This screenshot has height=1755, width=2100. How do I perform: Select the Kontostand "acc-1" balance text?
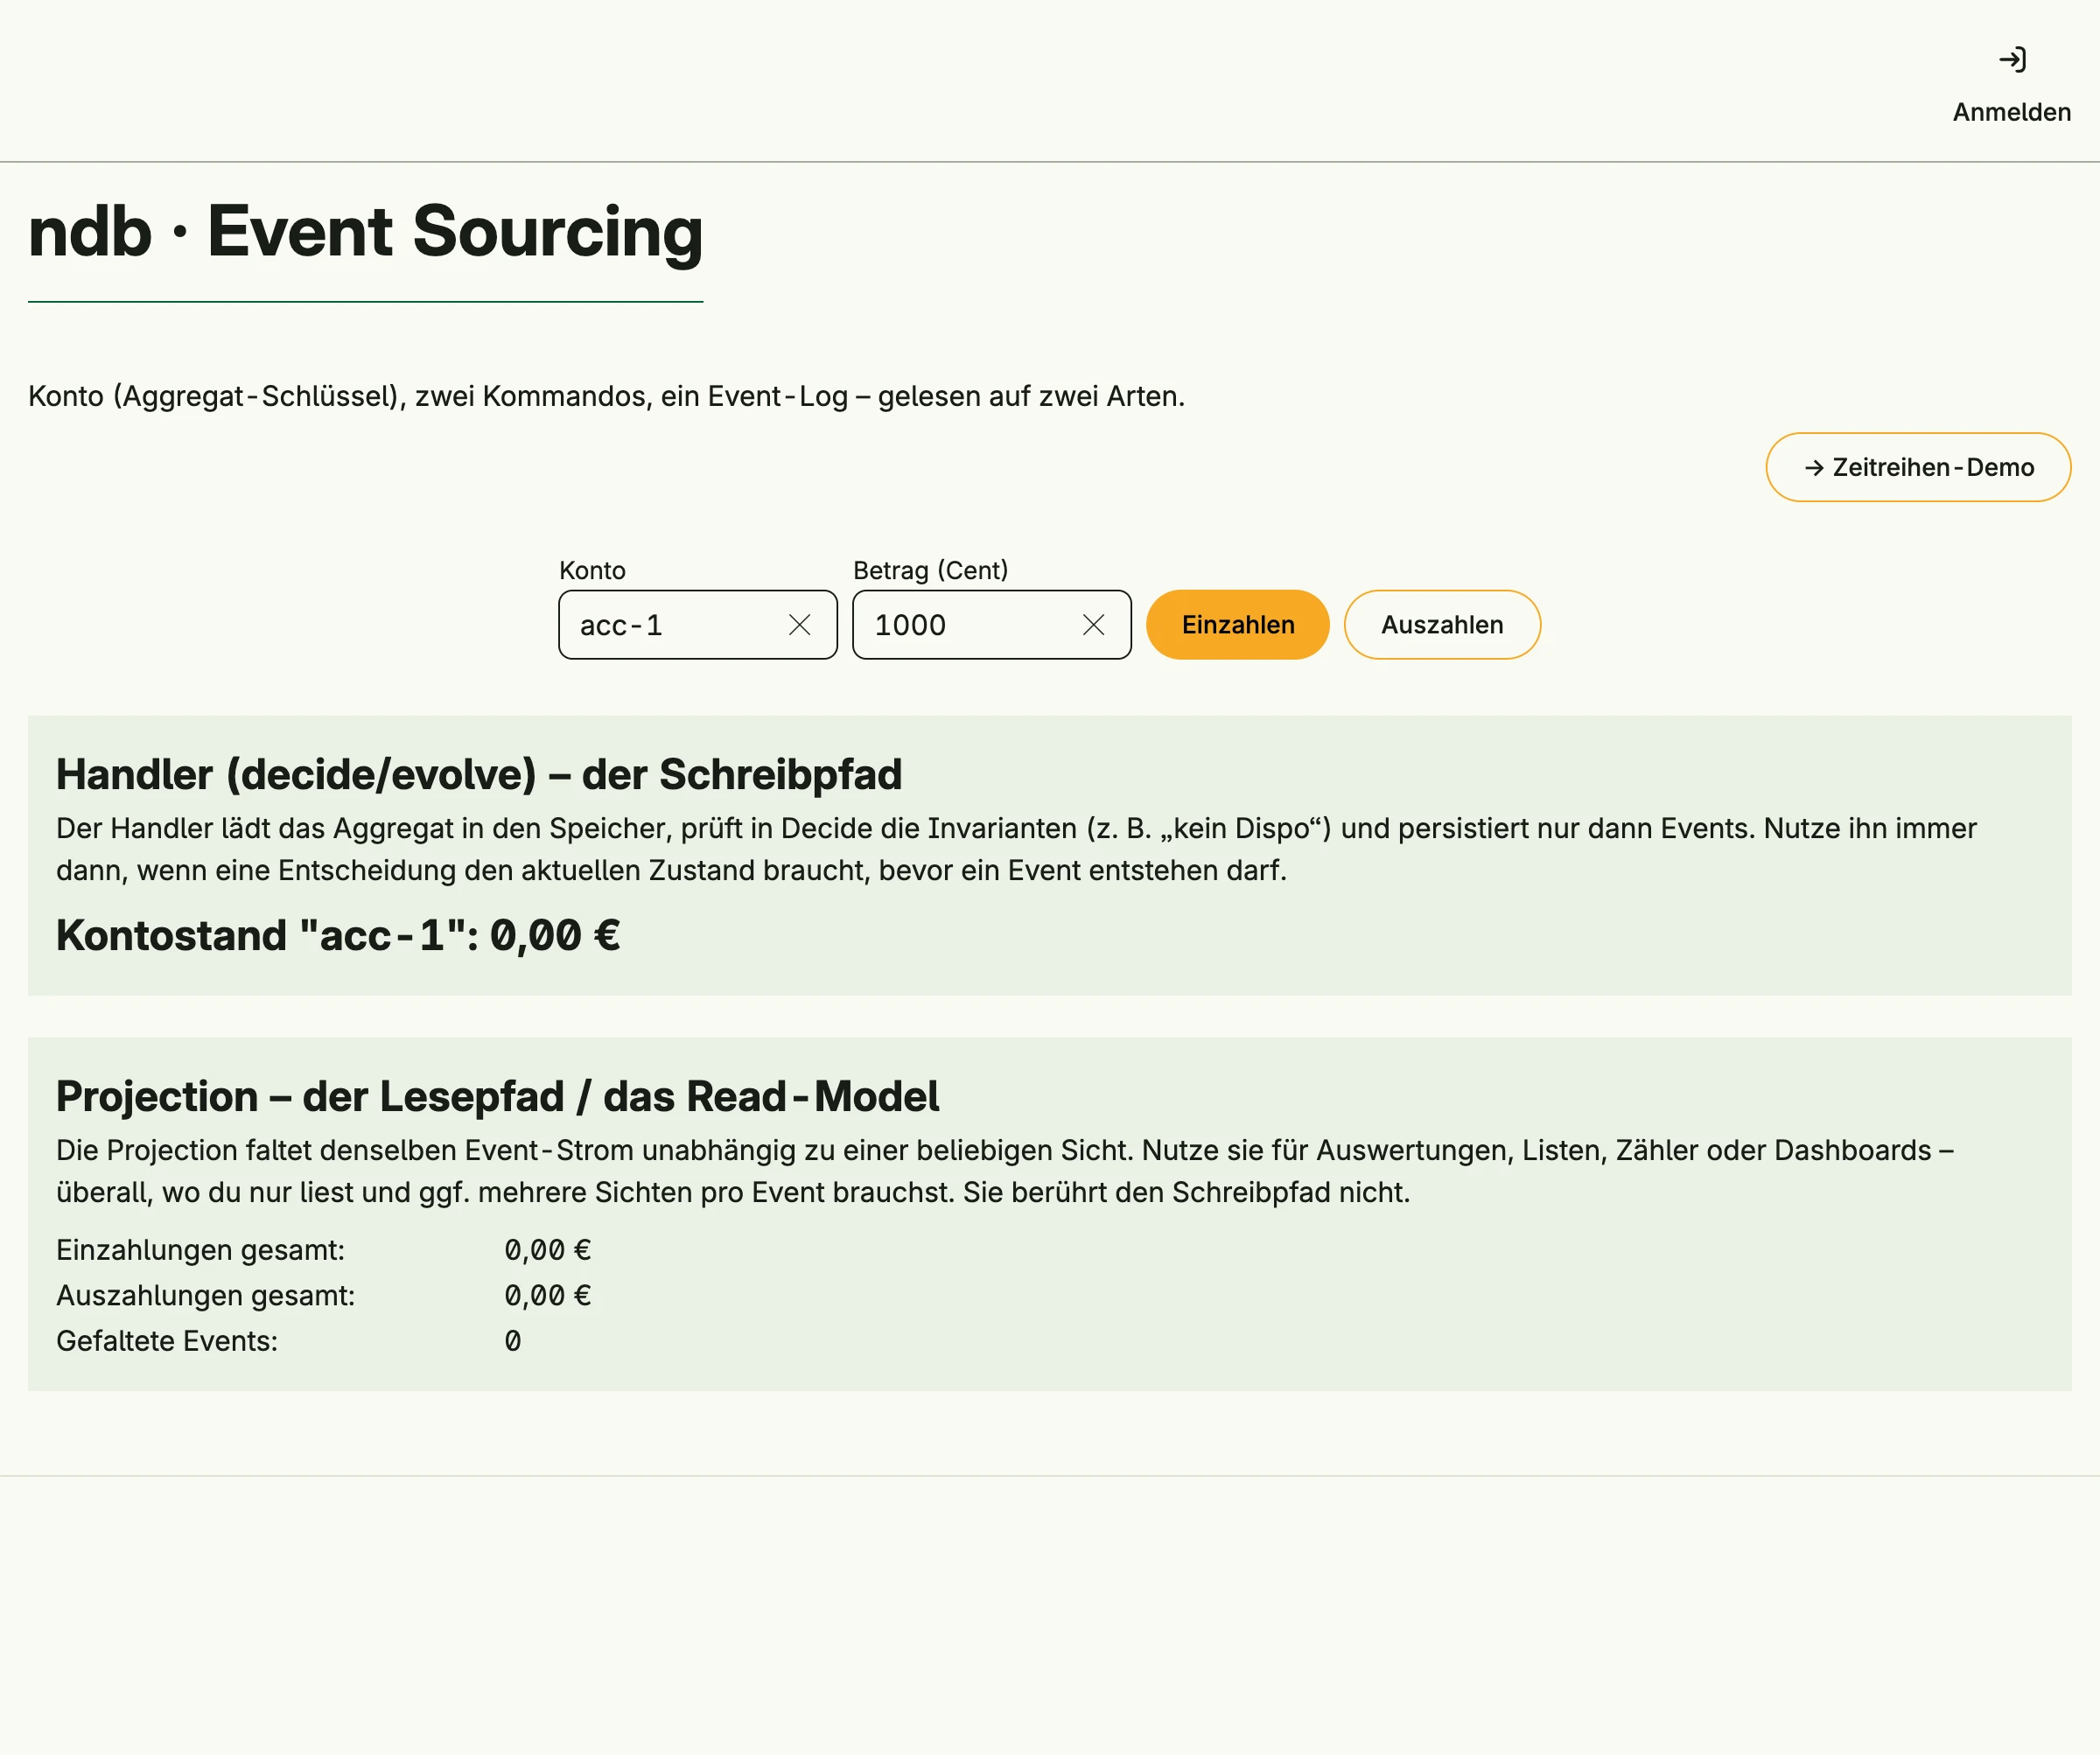click(338, 936)
